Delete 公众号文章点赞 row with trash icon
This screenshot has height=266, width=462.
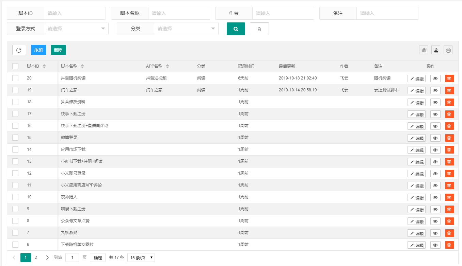tap(449, 221)
